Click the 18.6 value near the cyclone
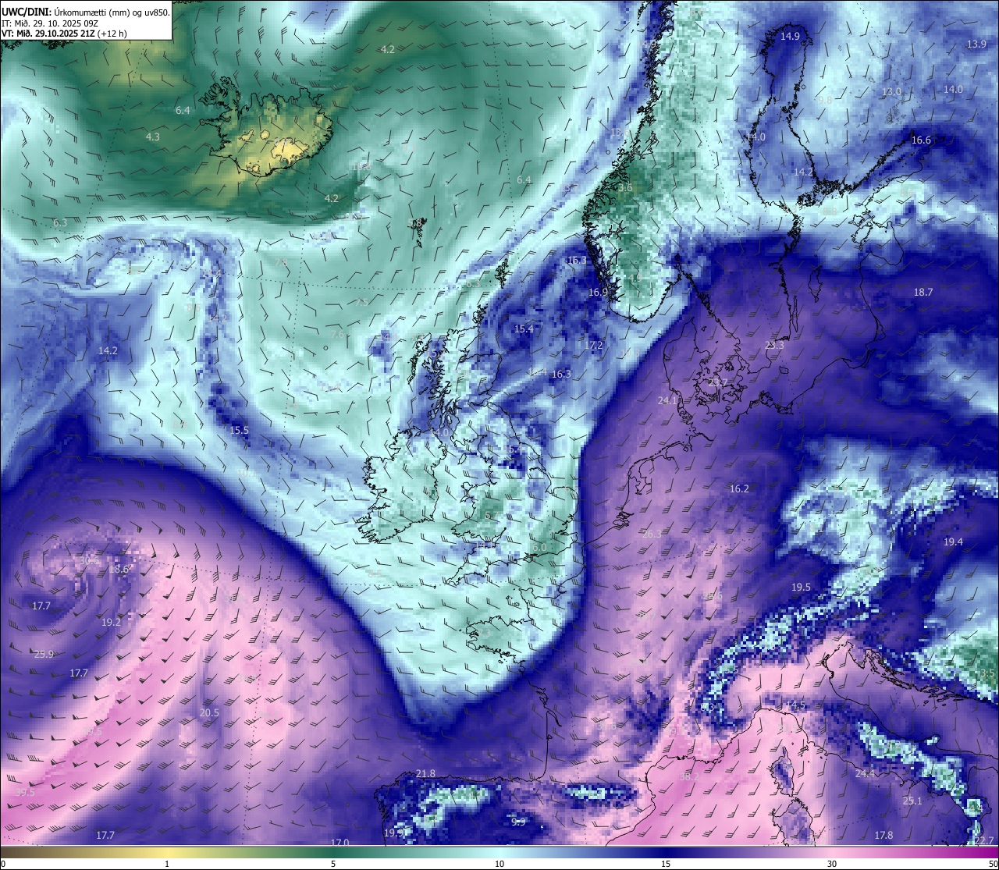Viewport: 999px width, 870px height. (119, 570)
